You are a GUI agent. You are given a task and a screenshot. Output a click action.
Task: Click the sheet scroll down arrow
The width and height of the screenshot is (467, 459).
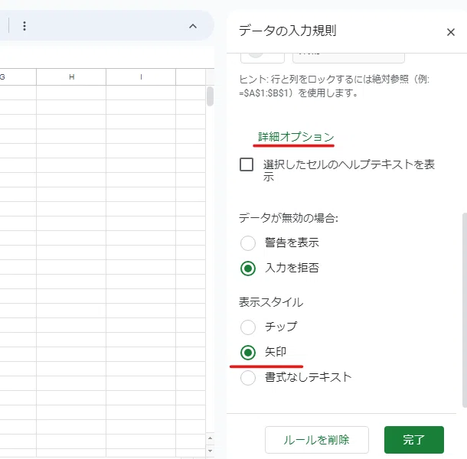click(210, 451)
